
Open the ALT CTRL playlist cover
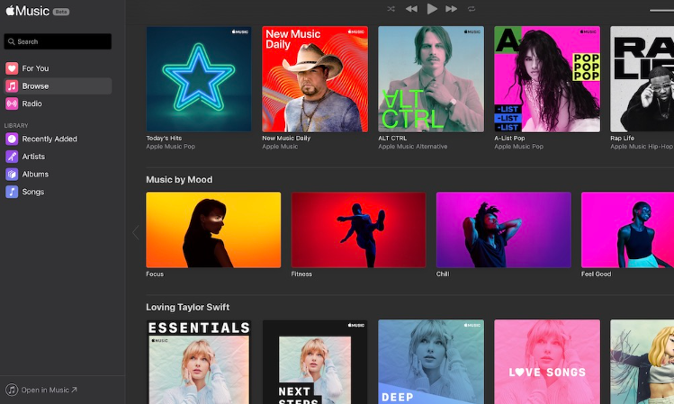431,79
